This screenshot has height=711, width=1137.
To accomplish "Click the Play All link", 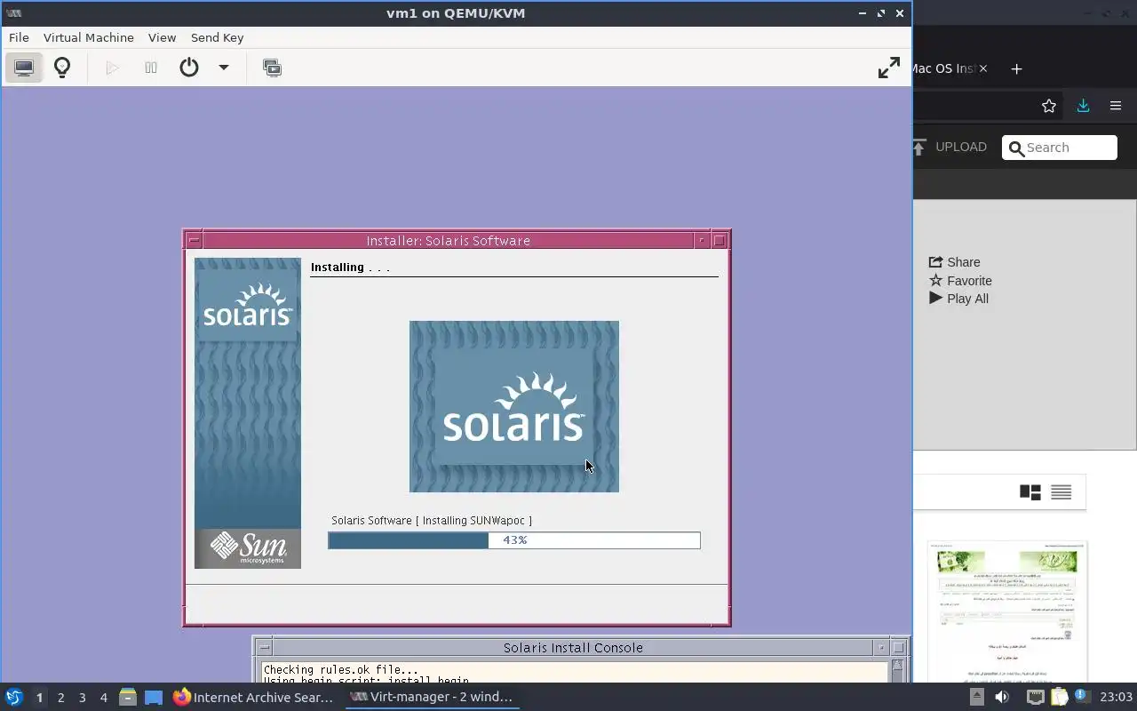I will click(x=958, y=299).
